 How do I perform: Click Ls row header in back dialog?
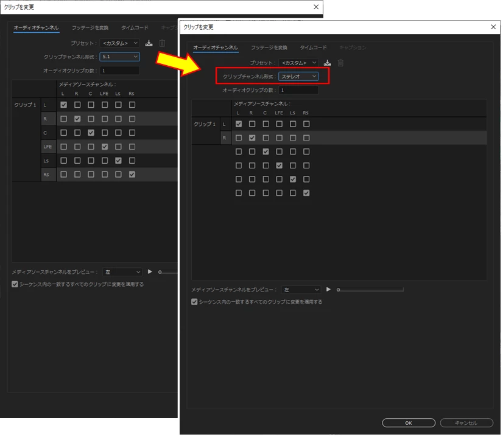(x=49, y=161)
